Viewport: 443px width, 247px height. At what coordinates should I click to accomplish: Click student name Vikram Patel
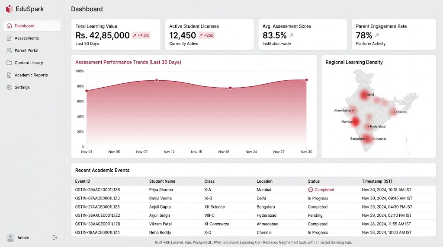tap(160, 224)
